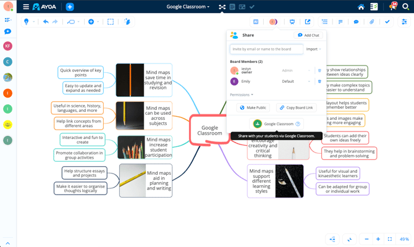Open the task checkmark panel icon
Viewport: 414px width, 247px height.
click(387, 22)
